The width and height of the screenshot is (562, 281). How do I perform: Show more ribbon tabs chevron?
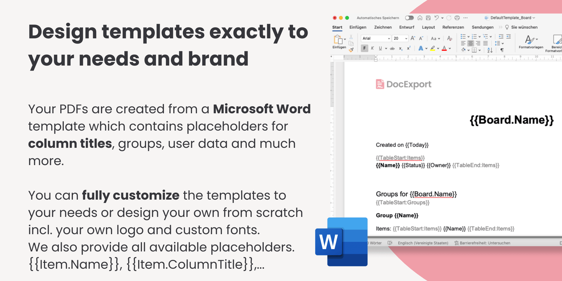500,27
